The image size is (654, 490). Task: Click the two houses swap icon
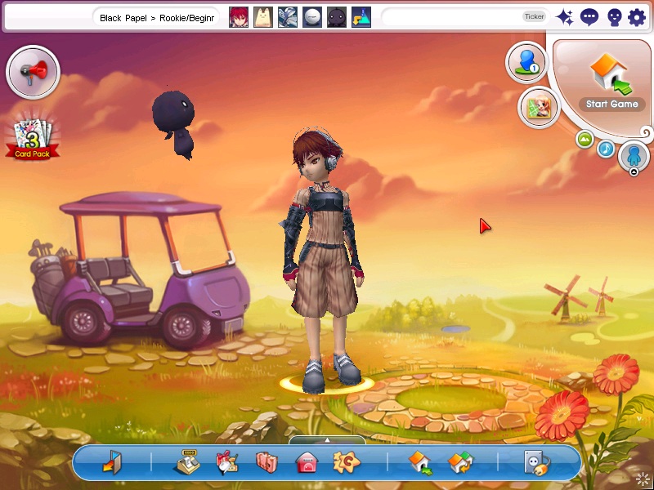(460, 463)
